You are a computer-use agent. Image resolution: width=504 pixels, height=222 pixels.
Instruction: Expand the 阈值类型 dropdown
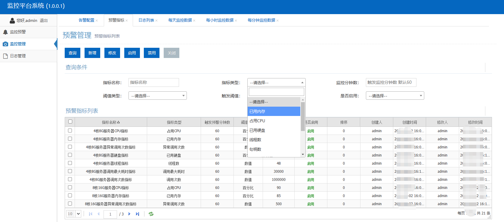point(157,96)
